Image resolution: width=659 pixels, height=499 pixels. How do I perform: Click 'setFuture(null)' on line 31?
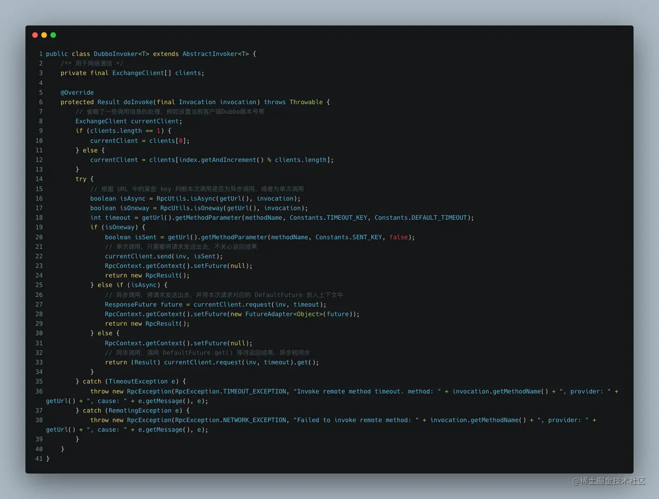[221, 343]
